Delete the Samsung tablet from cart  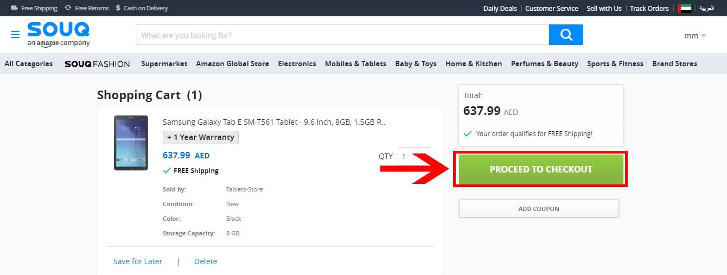[x=206, y=261]
